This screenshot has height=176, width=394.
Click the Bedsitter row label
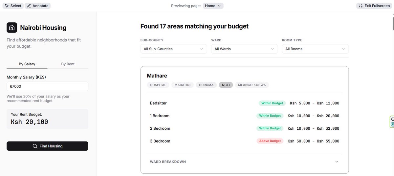pos(158,103)
